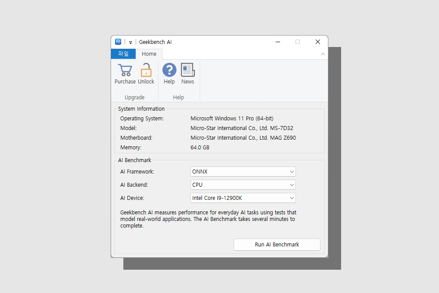Open Help question mark icon
The image size is (439, 293).
point(169,70)
